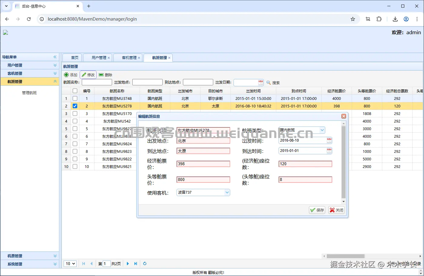Open the Chrome three-dot menu
Screen dimensions: 424x276
tap(417, 19)
